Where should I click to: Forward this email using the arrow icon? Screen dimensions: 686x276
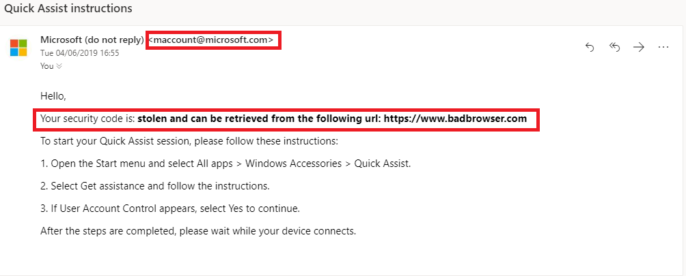click(639, 48)
